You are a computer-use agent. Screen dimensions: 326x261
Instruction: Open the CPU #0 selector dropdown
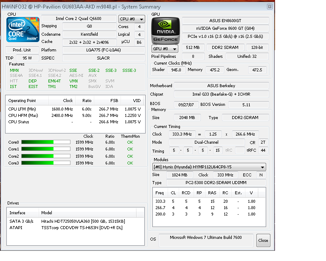[132, 19]
